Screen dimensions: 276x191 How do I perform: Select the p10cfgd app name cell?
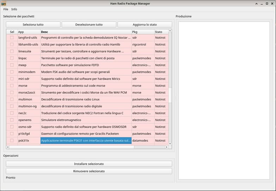click(29, 134)
